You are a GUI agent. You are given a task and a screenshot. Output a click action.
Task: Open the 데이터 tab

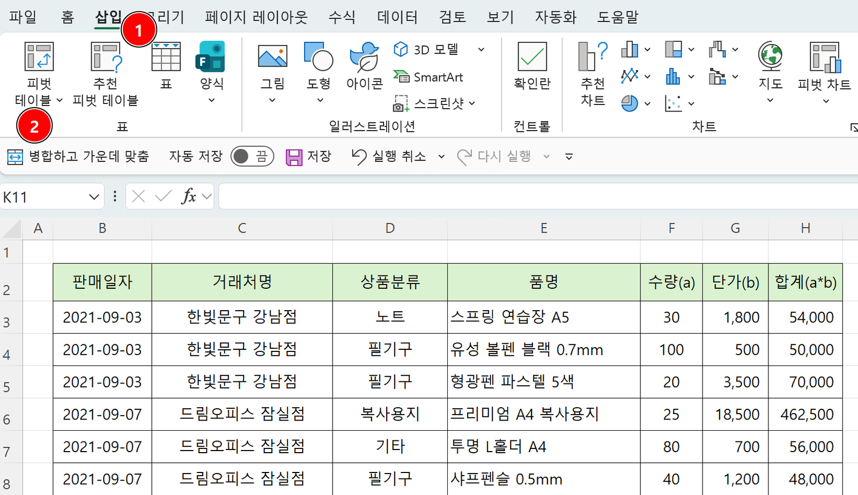click(x=397, y=17)
